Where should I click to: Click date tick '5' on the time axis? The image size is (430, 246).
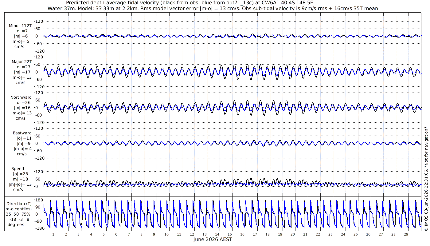coord(104,234)
